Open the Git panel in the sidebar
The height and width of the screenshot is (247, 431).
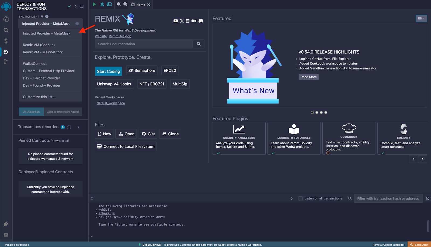pos(6,61)
